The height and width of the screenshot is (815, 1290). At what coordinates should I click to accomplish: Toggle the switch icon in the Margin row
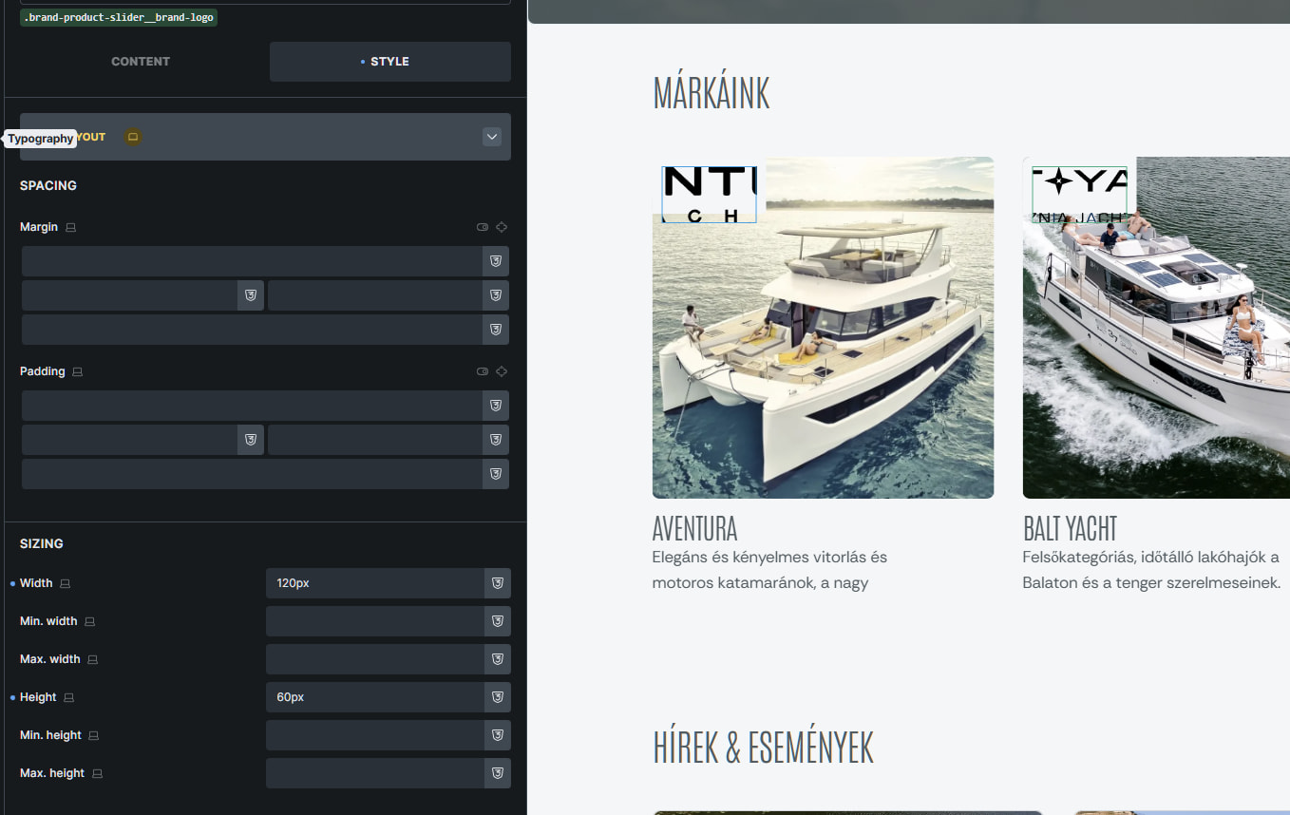pos(483,227)
